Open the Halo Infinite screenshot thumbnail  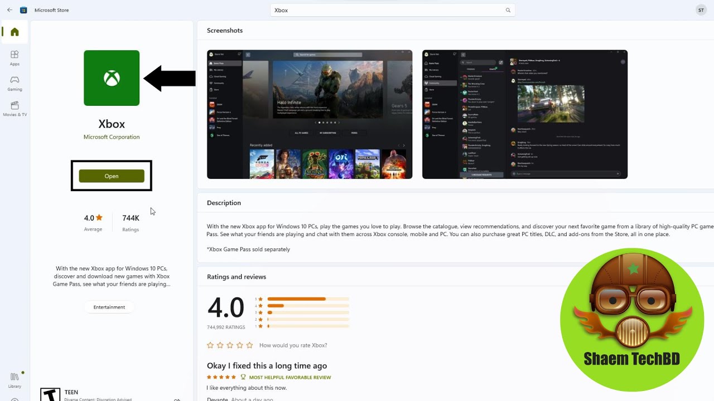[x=310, y=114]
